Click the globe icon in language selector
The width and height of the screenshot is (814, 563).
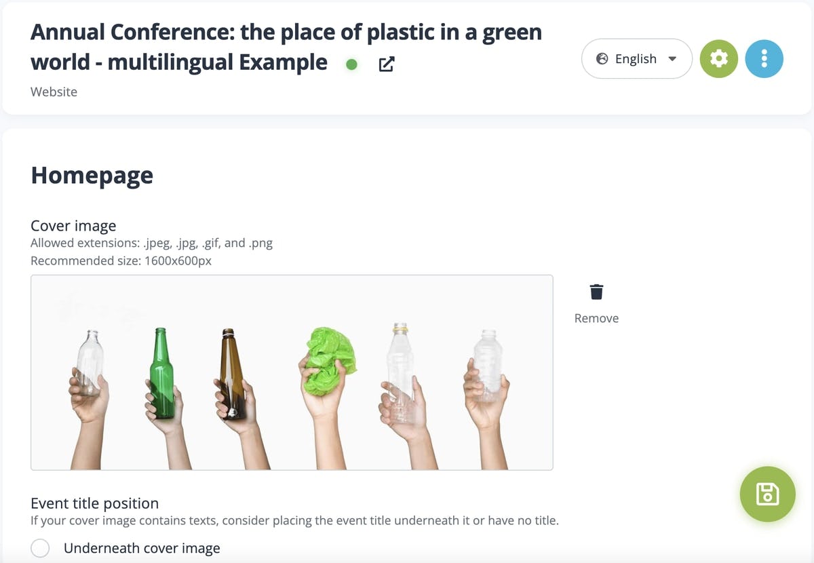(602, 59)
